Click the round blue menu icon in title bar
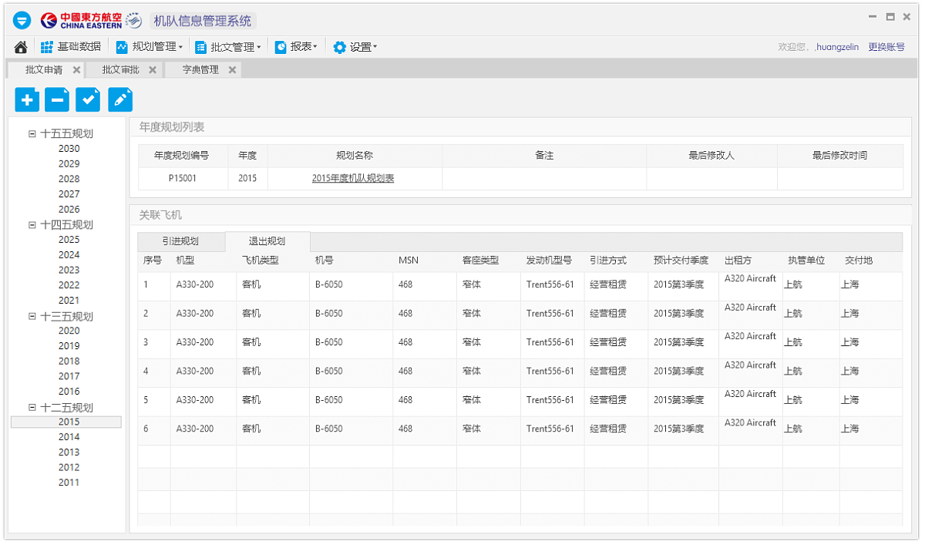The image size is (925, 545). click(x=22, y=20)
